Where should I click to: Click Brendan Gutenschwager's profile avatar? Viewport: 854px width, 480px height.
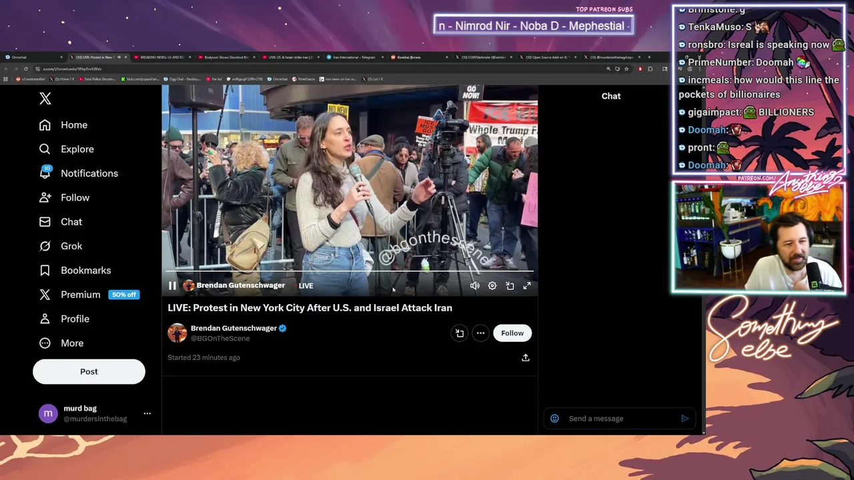(x=177, y=333)
